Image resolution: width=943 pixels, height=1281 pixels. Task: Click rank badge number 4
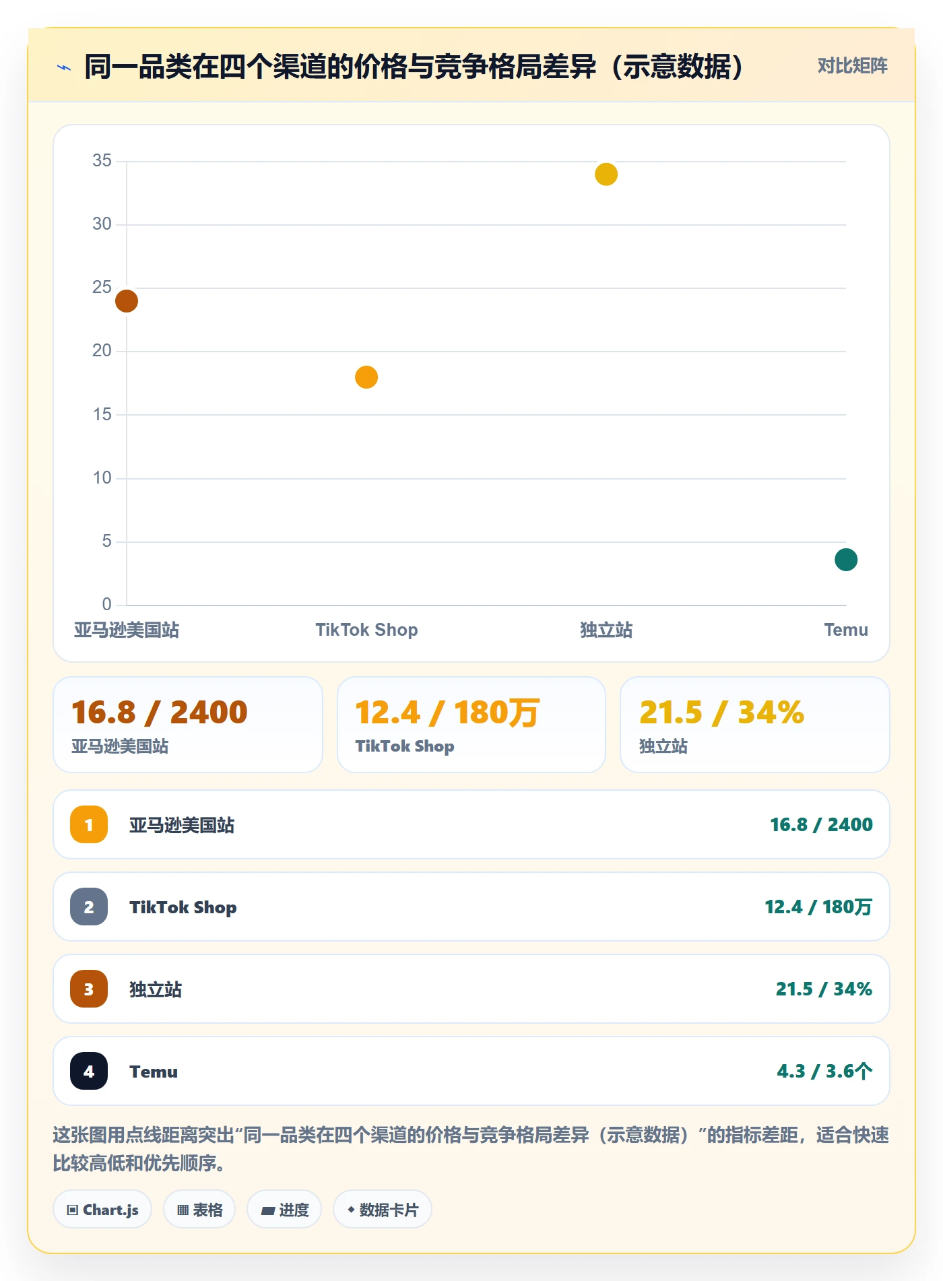pyautogui.click(x=89, y=1071)
